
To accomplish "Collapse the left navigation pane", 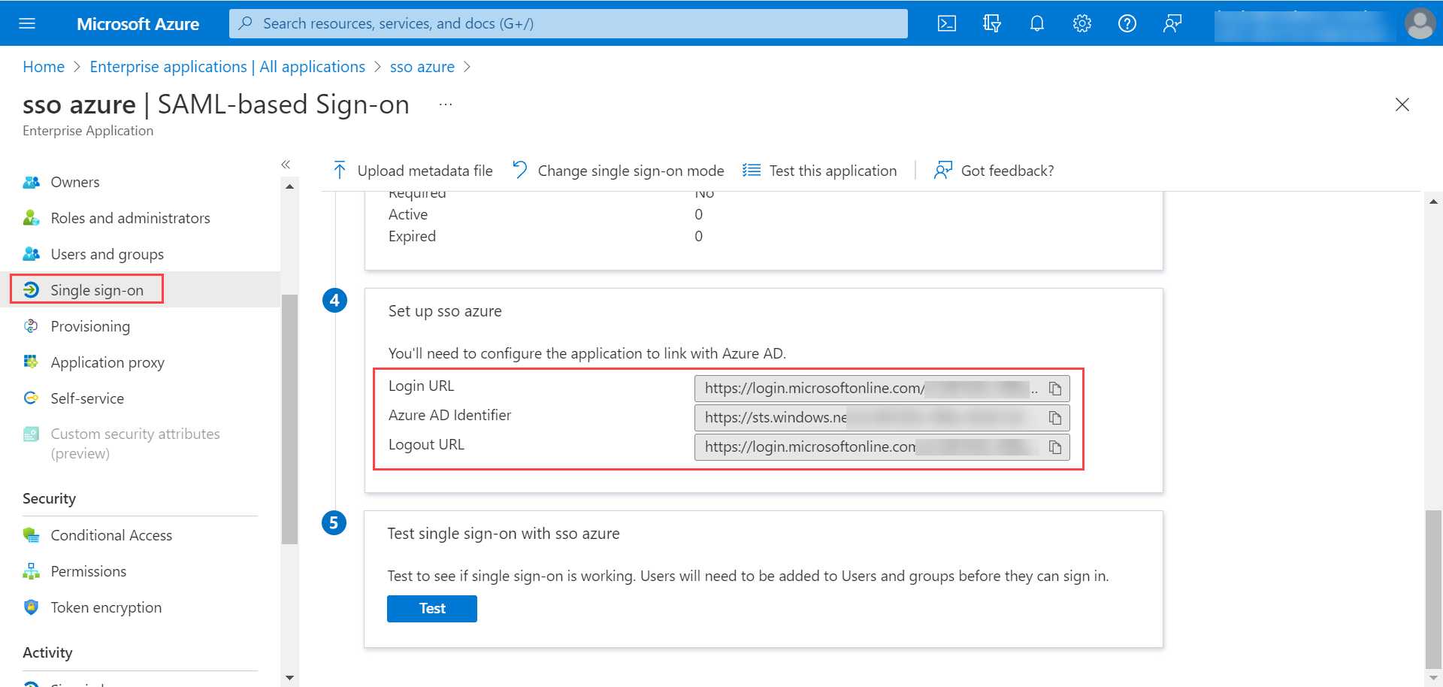I will pos(286,164).
